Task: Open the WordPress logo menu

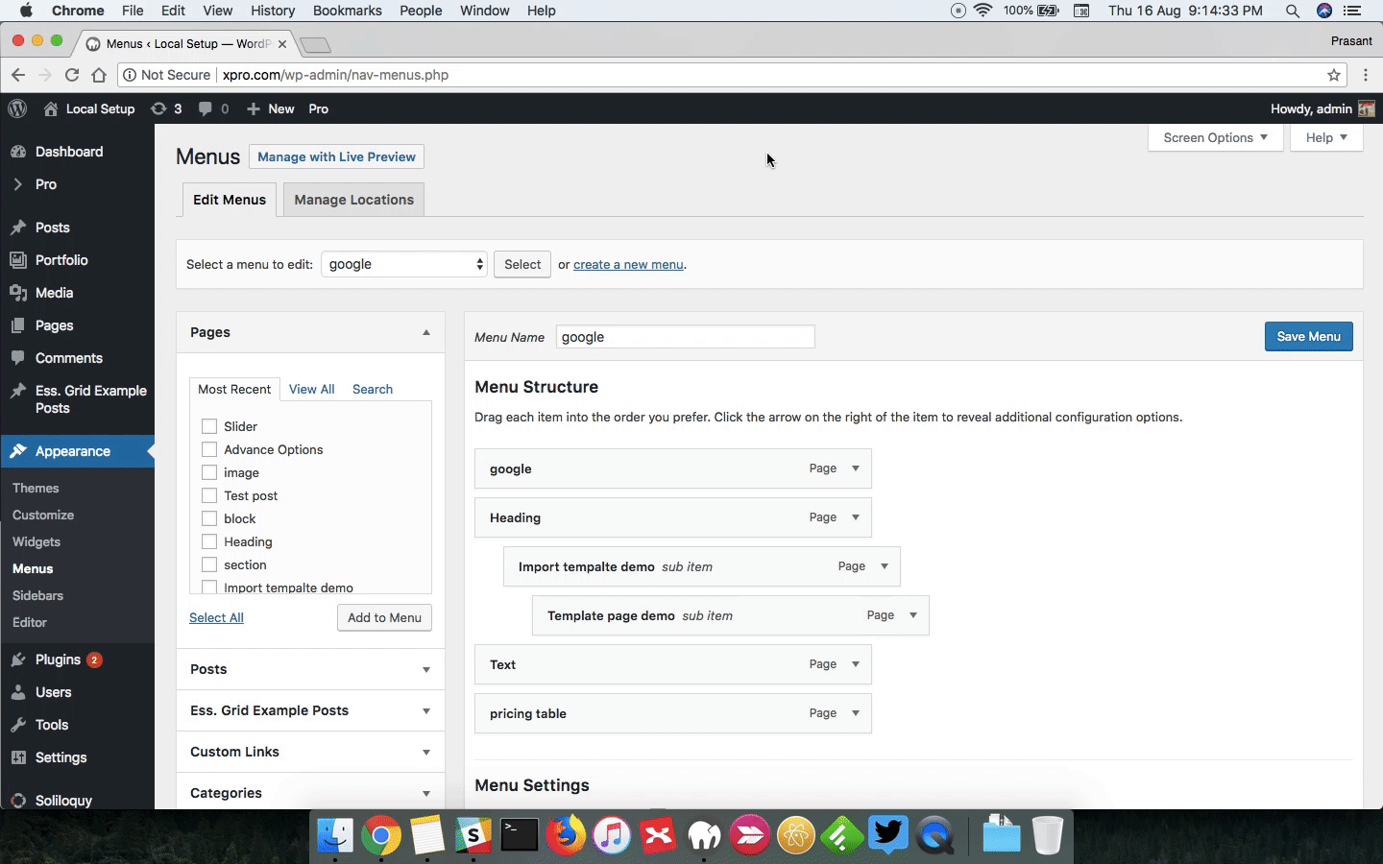Action: pyautogui.click(x=17, y=108)
